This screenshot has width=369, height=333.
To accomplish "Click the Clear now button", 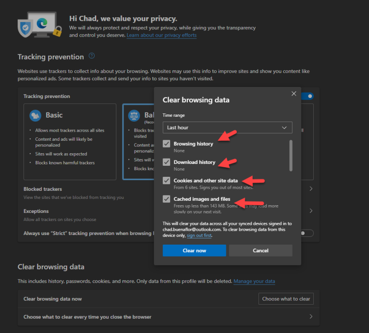I will coord(195,250).
